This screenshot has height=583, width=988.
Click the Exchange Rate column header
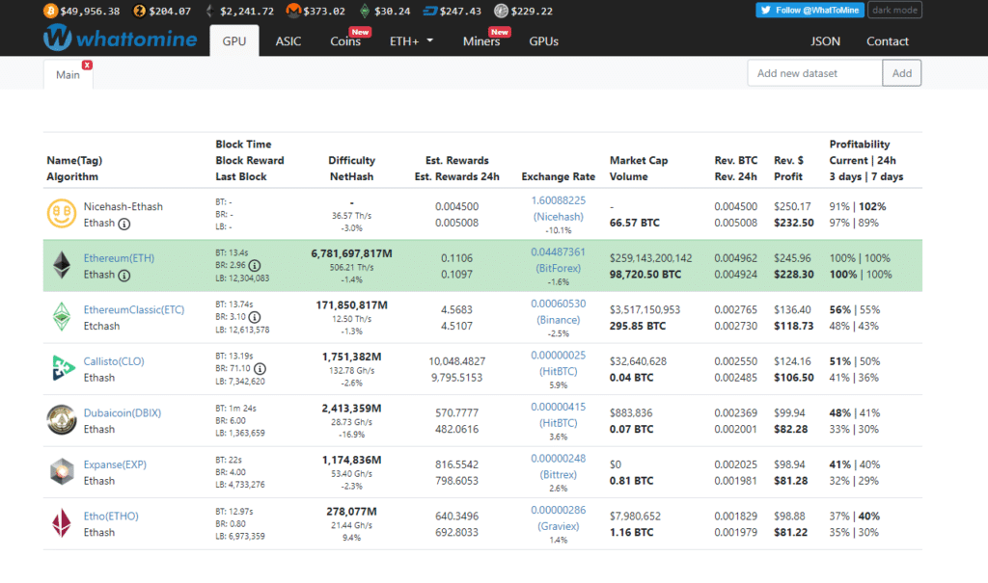point(559,177)
